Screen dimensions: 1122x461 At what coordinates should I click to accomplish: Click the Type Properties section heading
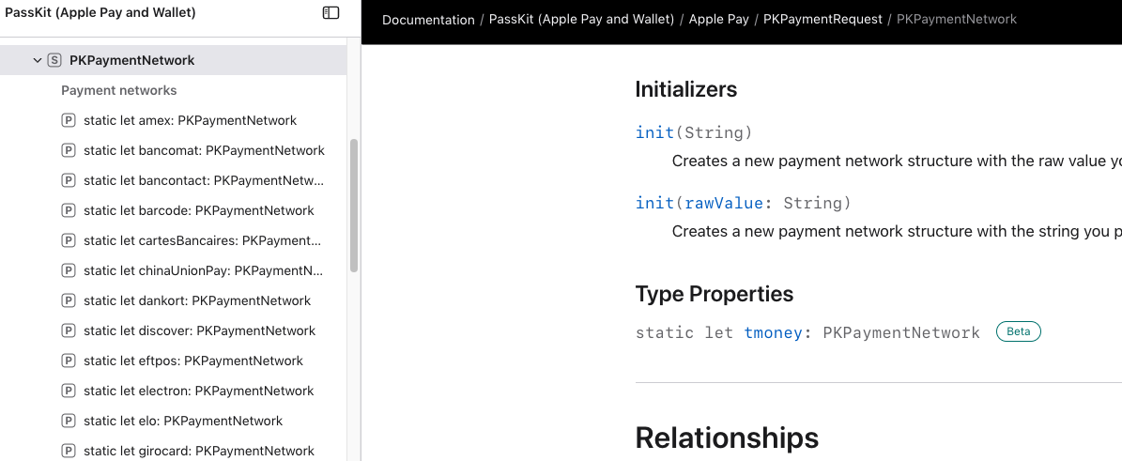pyautogui.click(x=715, y=294)
